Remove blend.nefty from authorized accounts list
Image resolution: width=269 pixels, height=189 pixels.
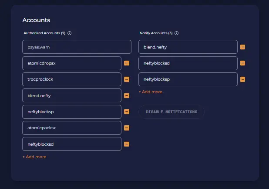point(127,95)
